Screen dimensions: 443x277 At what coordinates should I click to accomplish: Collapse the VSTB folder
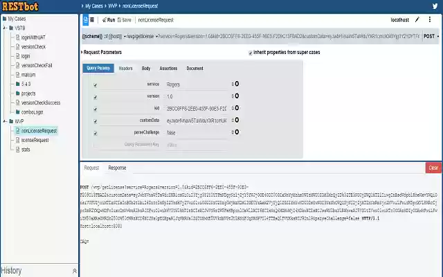coord(5,28)
